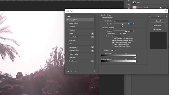
Task: Click Underlying Layer black point slider handle
Action: tap(102, 63)
